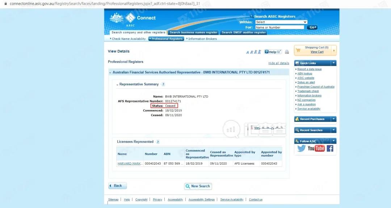Click the 000402043 Number cell

[x=153, y=164]
